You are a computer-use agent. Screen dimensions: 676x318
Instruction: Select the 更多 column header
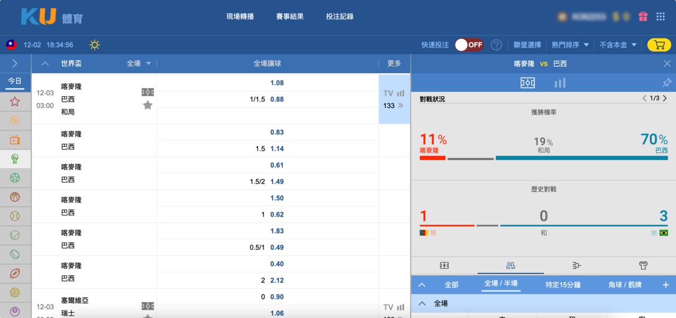pos(394,64)
